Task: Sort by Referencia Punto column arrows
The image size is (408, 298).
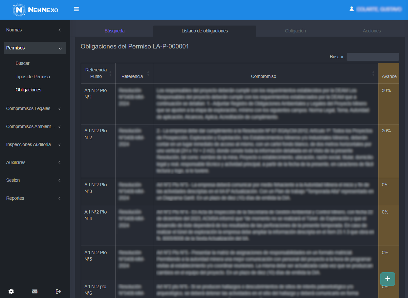Action: (110, 73)
